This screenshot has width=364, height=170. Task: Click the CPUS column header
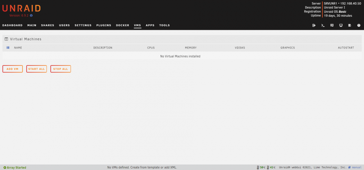[x=151, y=48]
